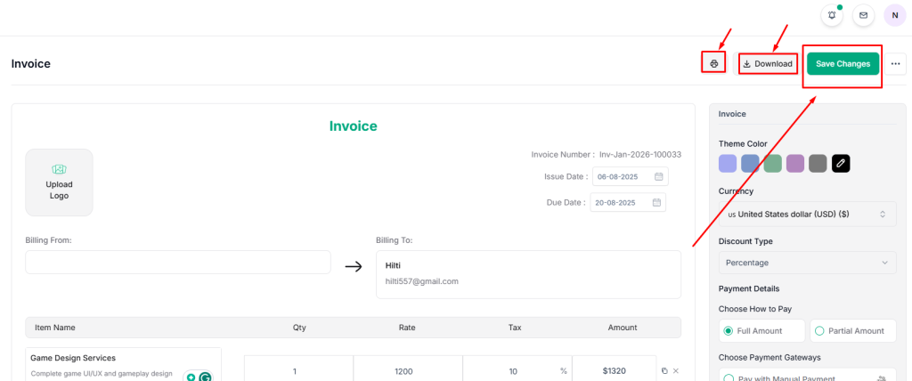Viewport: 912px width, 381px height.
Task: Choose the lavender theme color swatch
Action: (728, 164)
